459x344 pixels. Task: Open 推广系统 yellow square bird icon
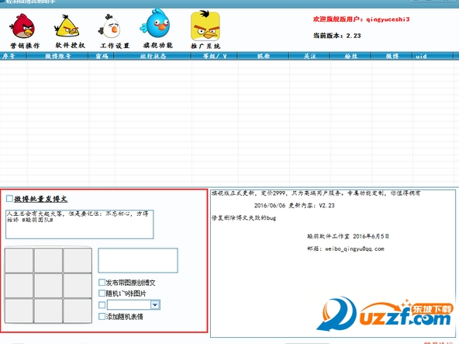pyautogui.click(x=205, y=26)
